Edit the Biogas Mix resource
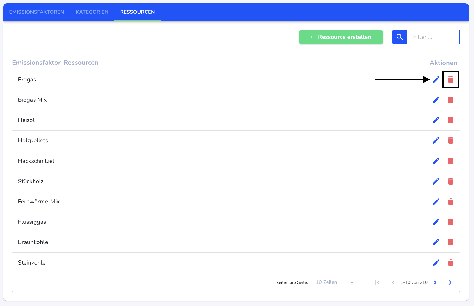The image size is (474, 306). 436,100
